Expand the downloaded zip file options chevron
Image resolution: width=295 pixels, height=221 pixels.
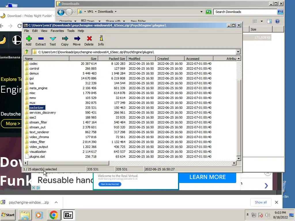56,202
